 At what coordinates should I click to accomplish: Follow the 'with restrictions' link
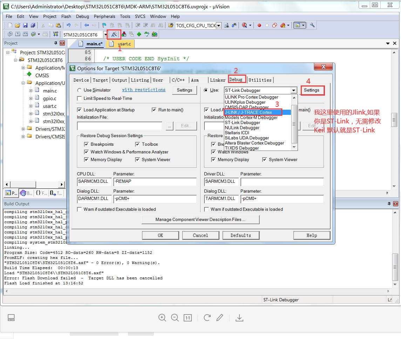(144, 90)
